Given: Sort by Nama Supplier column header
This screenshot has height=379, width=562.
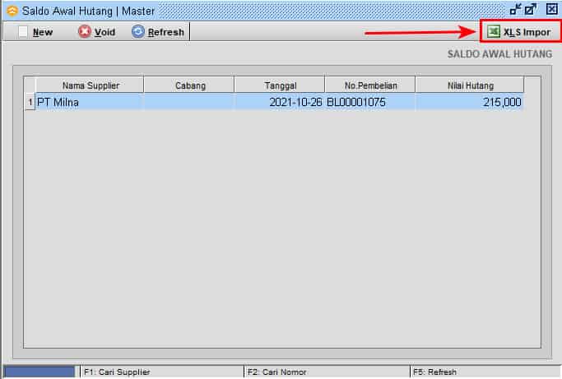Looking at the screenshot, I should 90,86.
